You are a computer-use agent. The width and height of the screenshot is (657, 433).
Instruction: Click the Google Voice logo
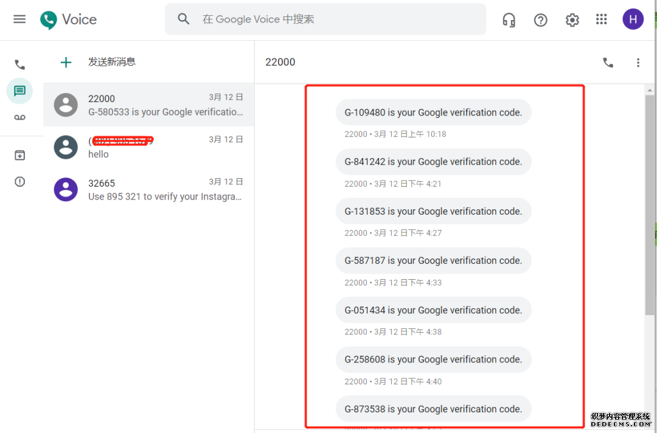pos(68,19)
